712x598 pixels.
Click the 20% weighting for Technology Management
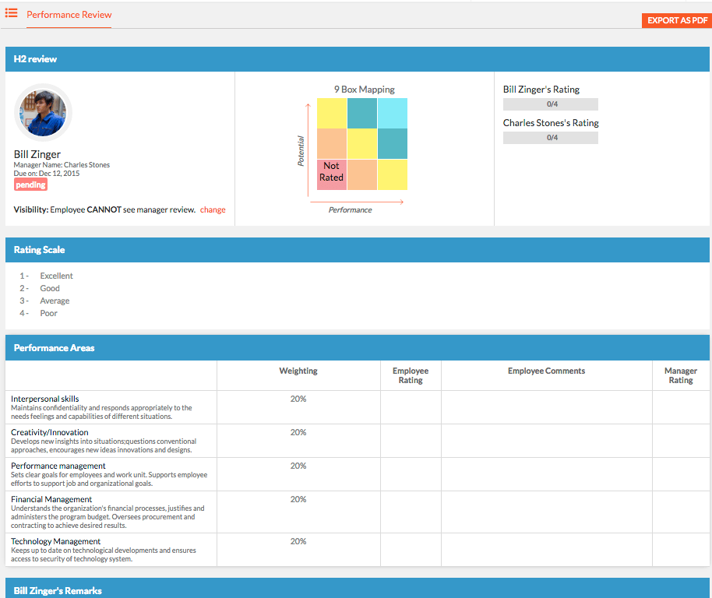[298, 541]
